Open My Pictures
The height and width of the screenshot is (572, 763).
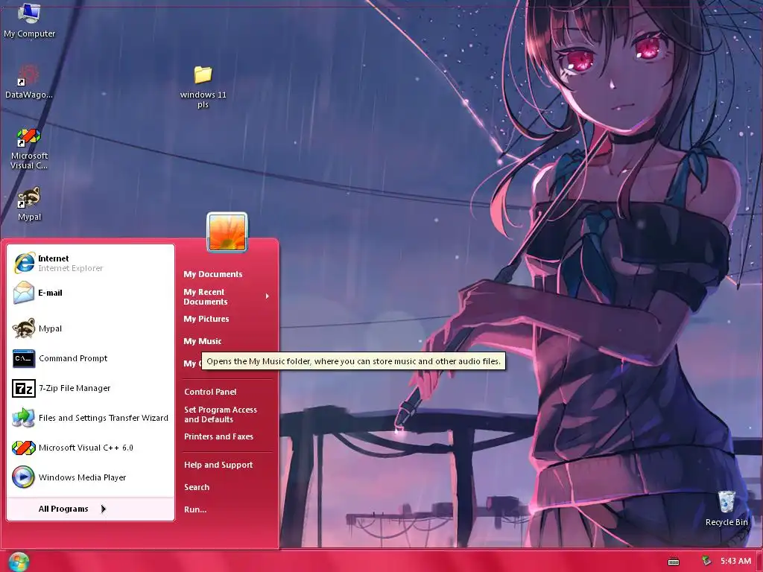pyautogui.click(x=206, y=319)
